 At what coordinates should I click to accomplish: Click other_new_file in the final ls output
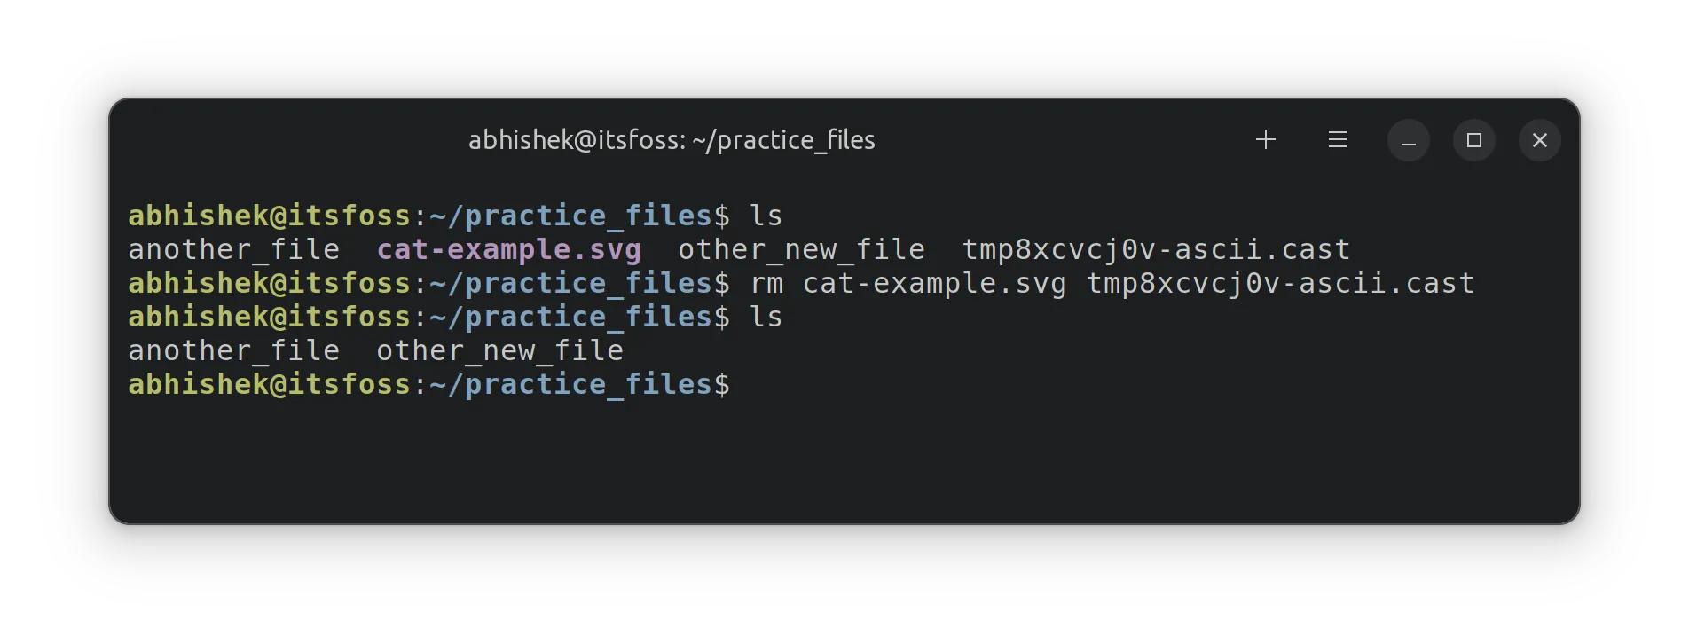tap(499, 349)
